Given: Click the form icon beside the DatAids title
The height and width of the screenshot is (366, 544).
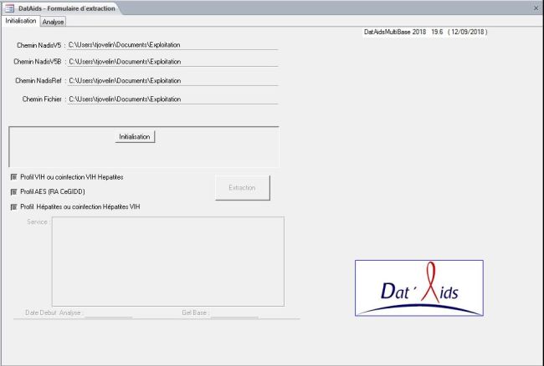Looking at the screenshot, I should (x=9, y=8).
